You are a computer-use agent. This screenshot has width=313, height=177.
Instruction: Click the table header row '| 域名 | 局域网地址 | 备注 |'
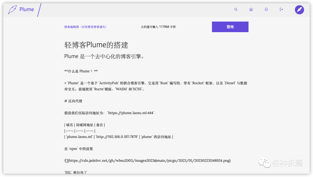(x=85, y=125)
